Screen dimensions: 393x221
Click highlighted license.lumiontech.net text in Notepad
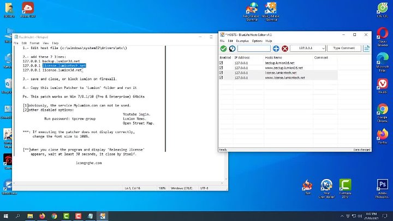click(x=64, y=65)
